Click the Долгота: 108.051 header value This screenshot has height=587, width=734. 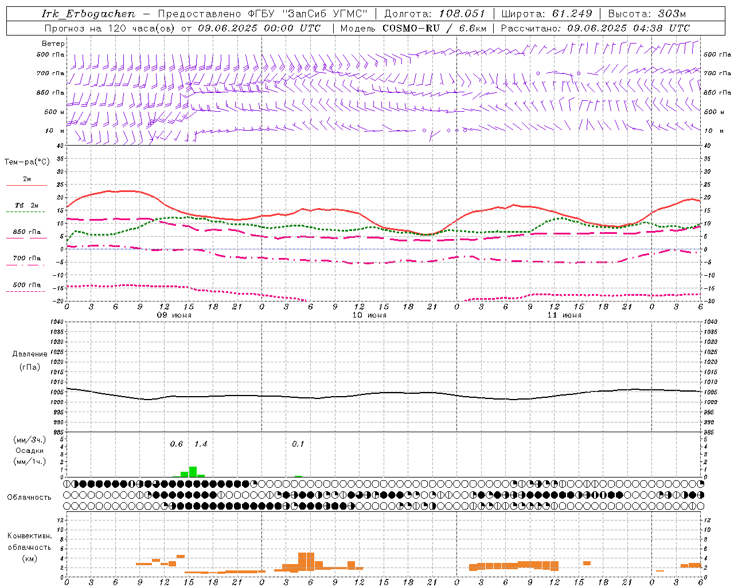coord(435,14)
